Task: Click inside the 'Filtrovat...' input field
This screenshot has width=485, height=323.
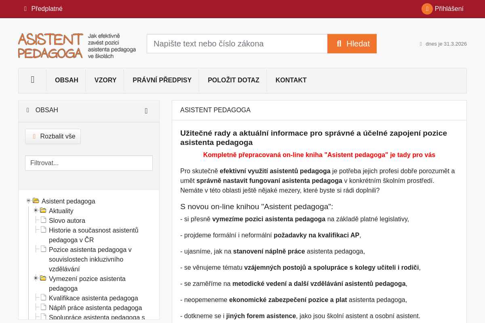Action: pos(89,163)
